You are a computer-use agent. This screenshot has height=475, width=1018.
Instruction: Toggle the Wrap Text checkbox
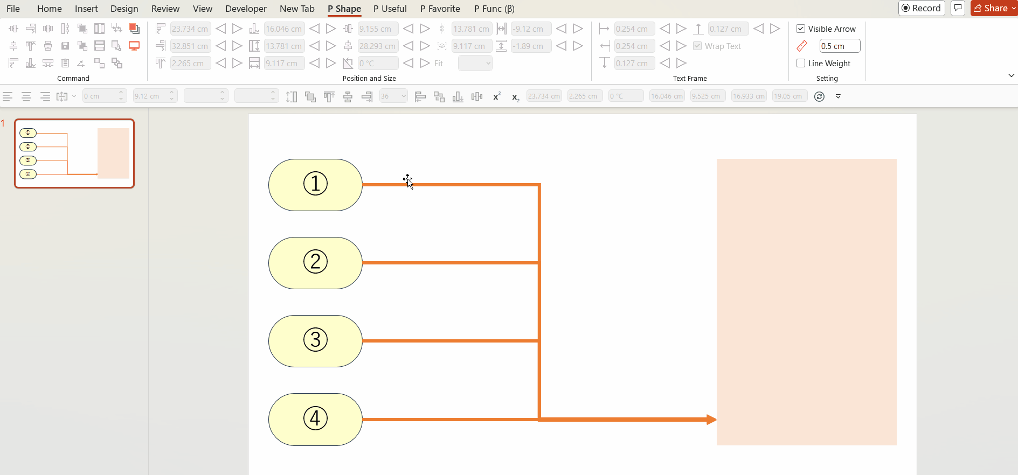[697, 46]
